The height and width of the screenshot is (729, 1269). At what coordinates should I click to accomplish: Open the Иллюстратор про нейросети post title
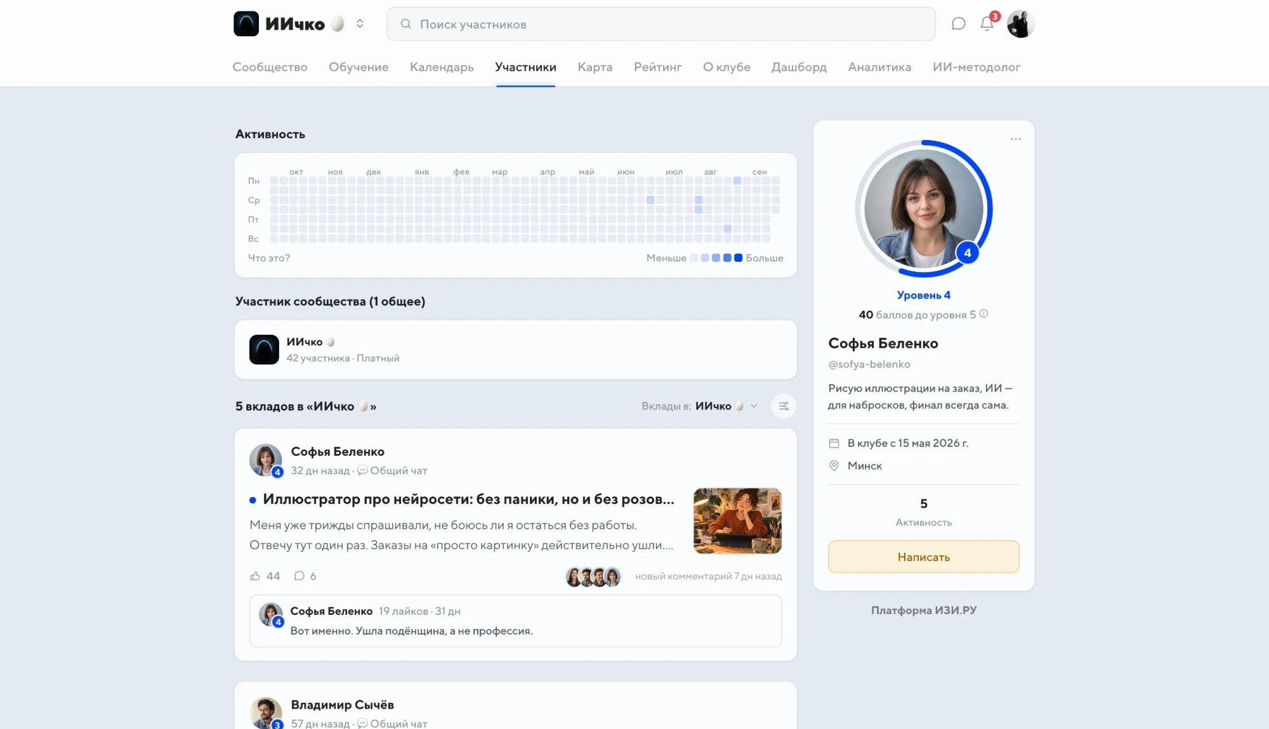(x=468, y=500)
